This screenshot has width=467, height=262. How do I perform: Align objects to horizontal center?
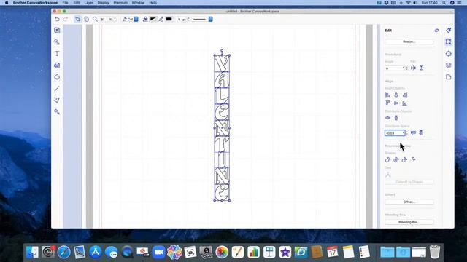coord(396,95)
